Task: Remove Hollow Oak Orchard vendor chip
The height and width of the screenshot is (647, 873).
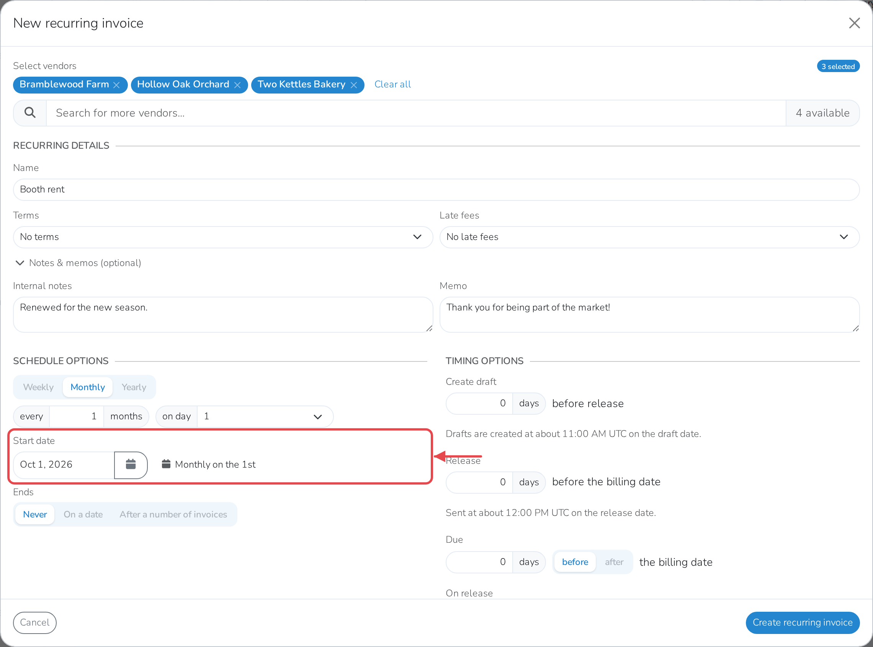Action: [x=237, y=85]
